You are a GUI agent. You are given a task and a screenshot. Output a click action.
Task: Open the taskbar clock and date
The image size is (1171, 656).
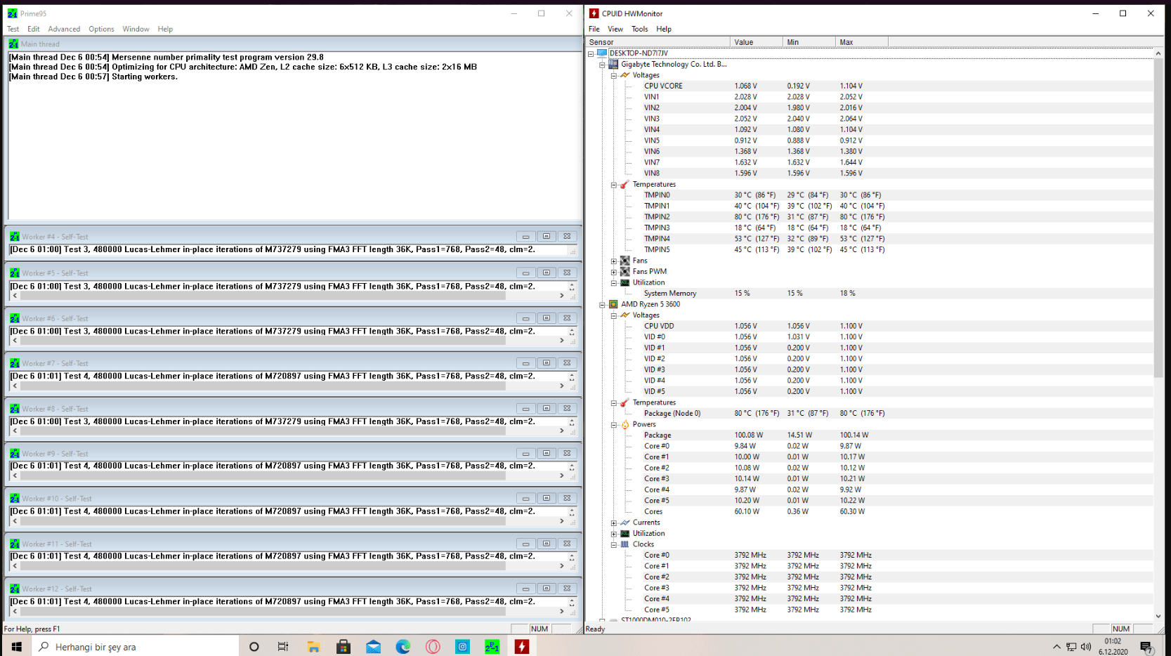[1113, 647]
